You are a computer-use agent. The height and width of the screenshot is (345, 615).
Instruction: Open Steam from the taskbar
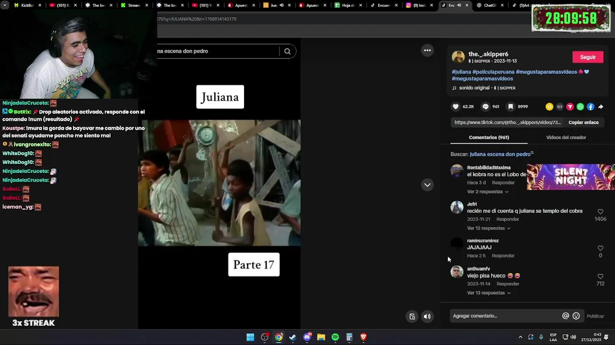pos(293,337)
